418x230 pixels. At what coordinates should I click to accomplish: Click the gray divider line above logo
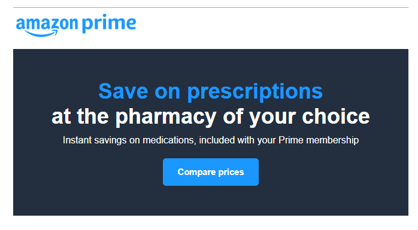(x=211, y=7)
